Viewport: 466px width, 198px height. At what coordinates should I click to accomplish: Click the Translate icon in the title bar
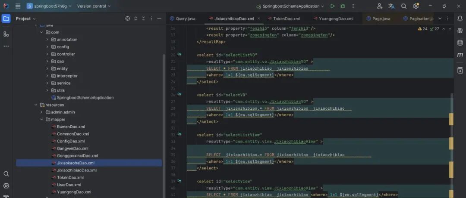[x=391, y=6]
